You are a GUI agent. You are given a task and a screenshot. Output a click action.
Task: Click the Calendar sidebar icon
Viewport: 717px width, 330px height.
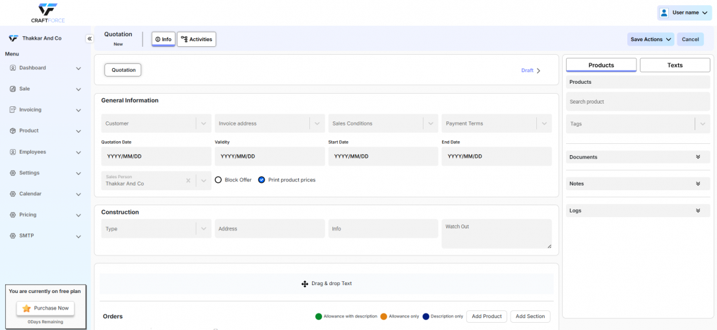click(x=13, y=194)
